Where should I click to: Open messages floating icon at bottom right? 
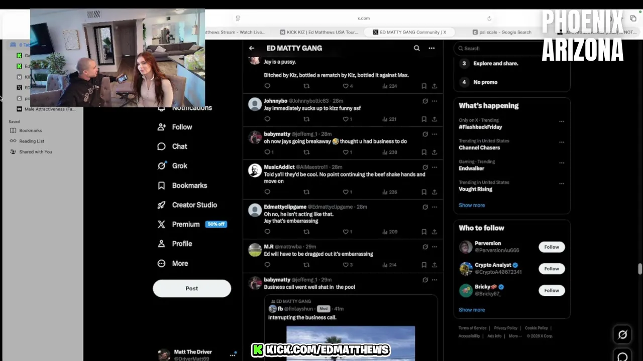point(622,356)
